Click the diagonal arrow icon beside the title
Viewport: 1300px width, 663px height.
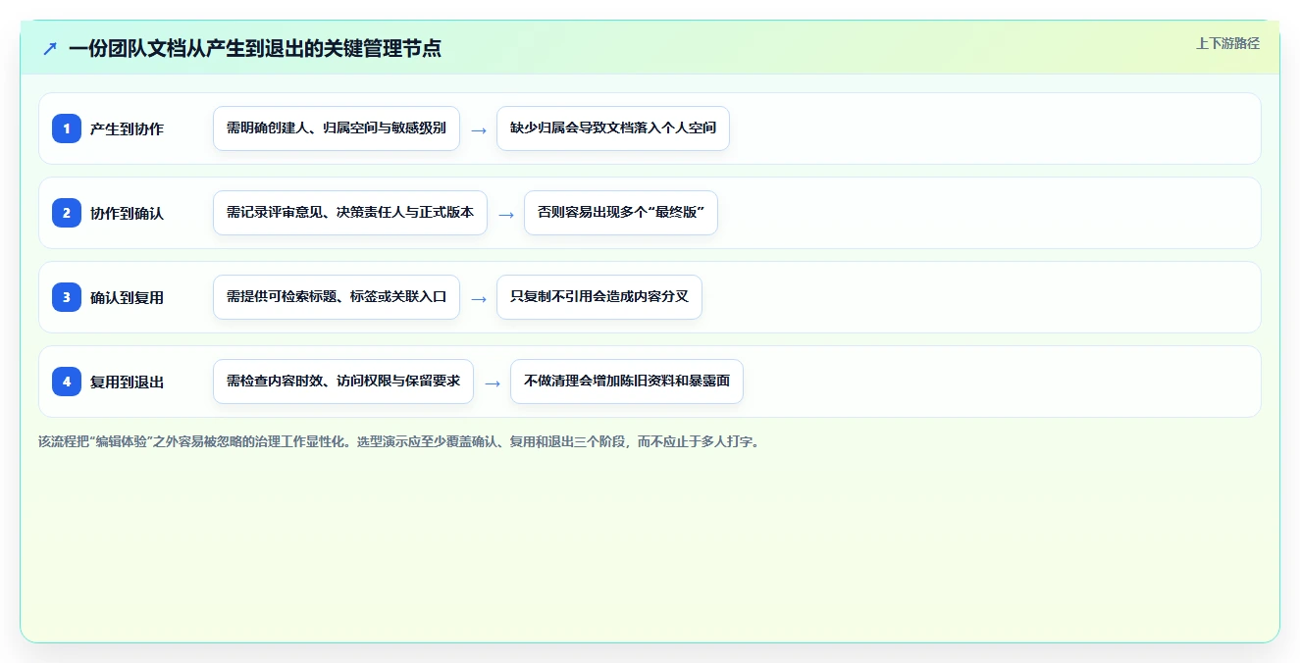pos(50,48)
